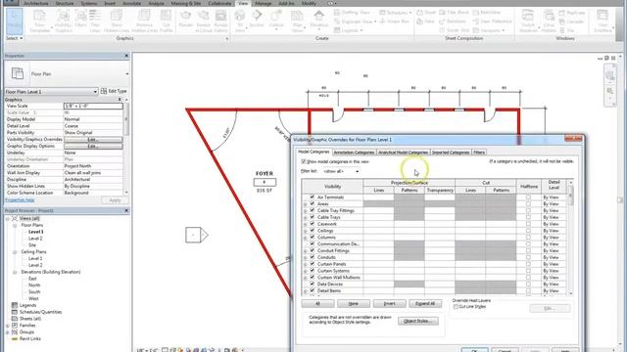This screenshot has width=627, height=352.
Task: Open View Templates ribbon tool
Action: click(39, 21)
